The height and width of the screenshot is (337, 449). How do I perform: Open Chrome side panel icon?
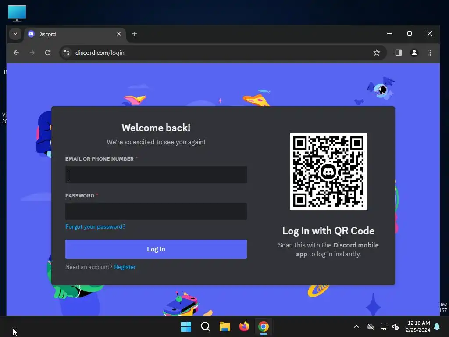[398, 53]
